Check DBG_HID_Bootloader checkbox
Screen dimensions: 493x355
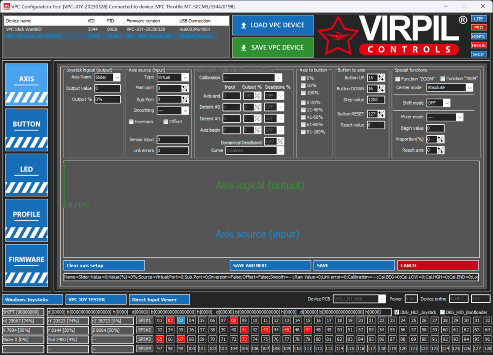pyautogui.click(x=442, y=312)
